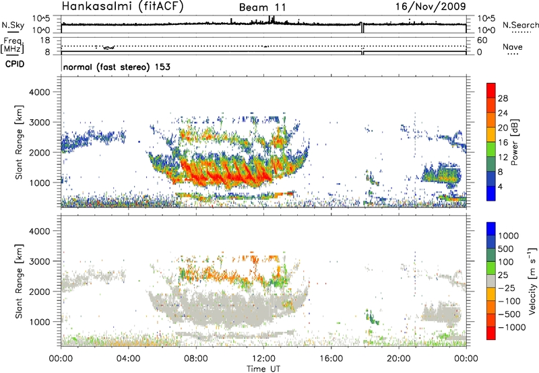Click the '12:00' time axis tick label
Image resolution: width=539 pixels, height=373 pixels.
click(263, 359)
